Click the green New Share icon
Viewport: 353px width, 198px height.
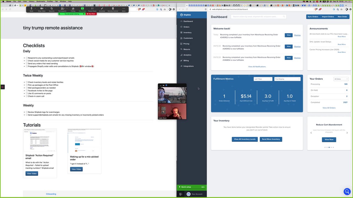(82, 9)
